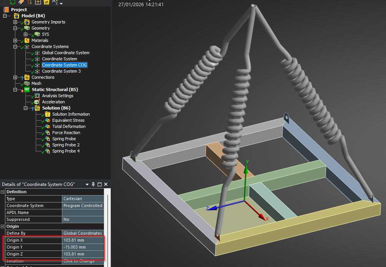
Task: Collapse the Definition section in Details
Action: pyautogui.click(x=3, y=192)
